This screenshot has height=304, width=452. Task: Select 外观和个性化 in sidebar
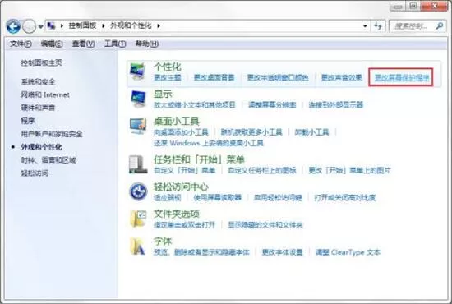point(42,147)
